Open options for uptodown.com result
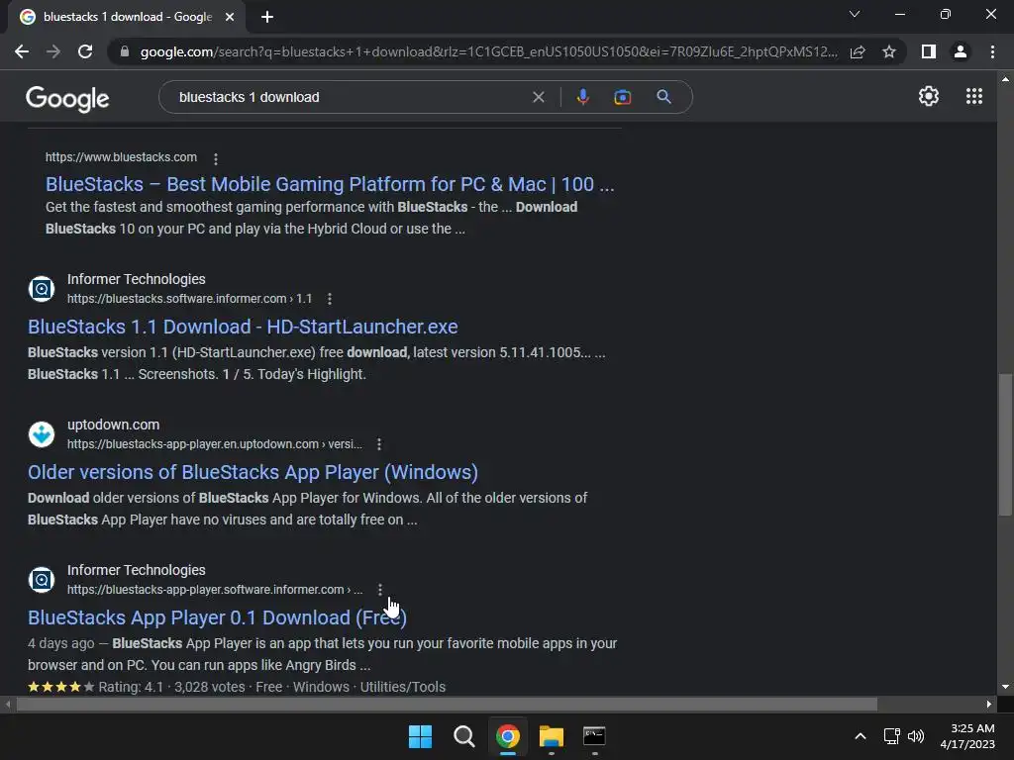This screenshot has width=1014, height=760. click(379, 444)
